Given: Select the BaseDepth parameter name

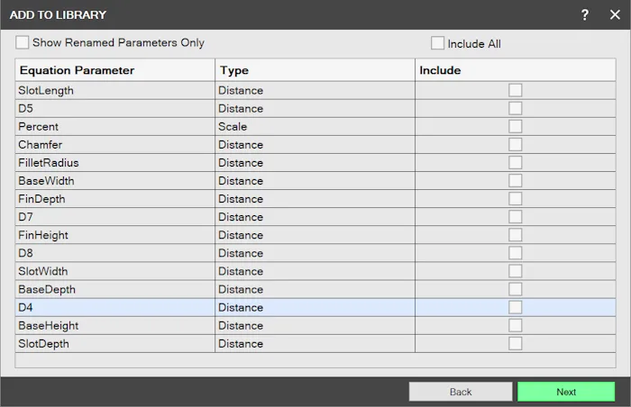Looking at the screenshot, I should [47, 290].
